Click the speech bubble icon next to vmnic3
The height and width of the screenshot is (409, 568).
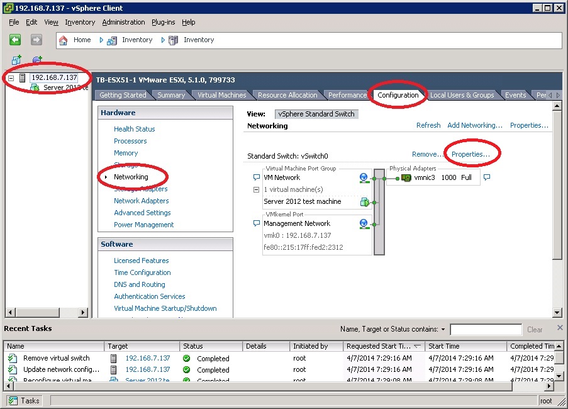(x=486, y=178)
